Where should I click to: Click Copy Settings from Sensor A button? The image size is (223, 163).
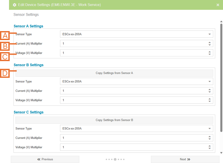(115, 73)
